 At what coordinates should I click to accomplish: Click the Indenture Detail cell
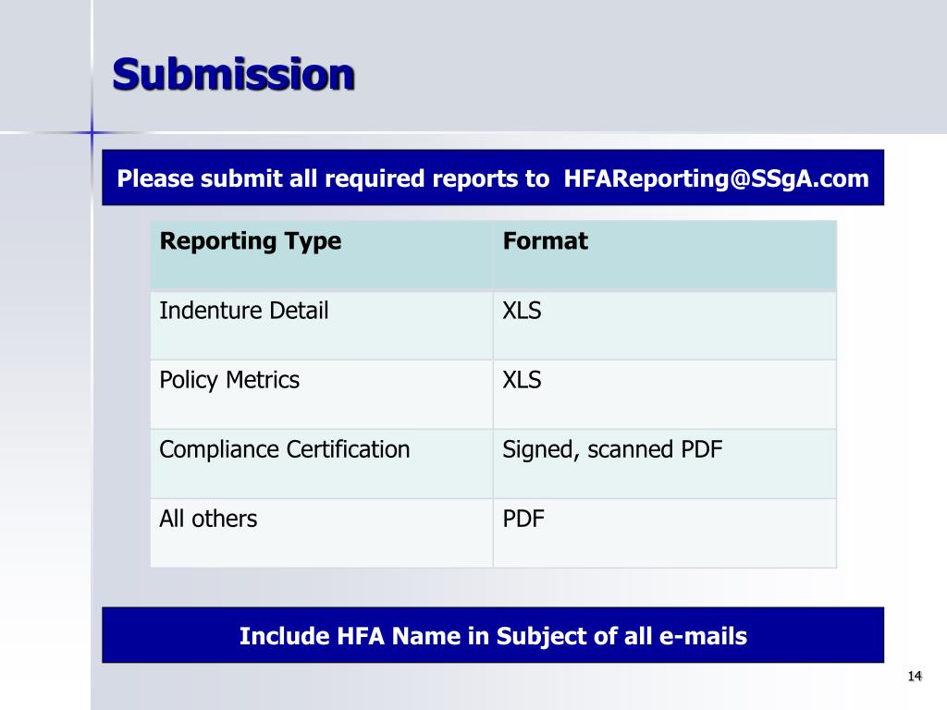[321, 325]
